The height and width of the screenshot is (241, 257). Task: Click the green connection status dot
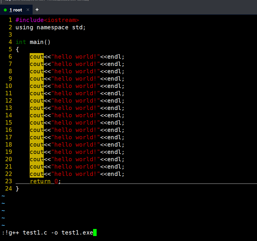tap(5, 10)
